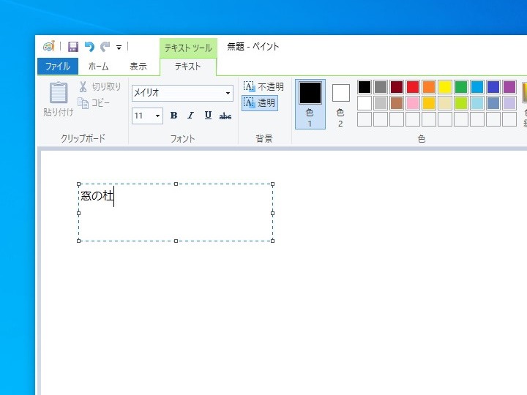527x395 pixels.
Task: Pick the dark red color swatch
Action: point(397,87)
